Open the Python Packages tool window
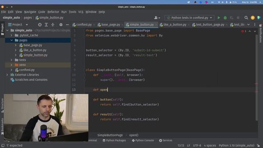The height and width of the screenshot is (148, 263). click(114, 141)
